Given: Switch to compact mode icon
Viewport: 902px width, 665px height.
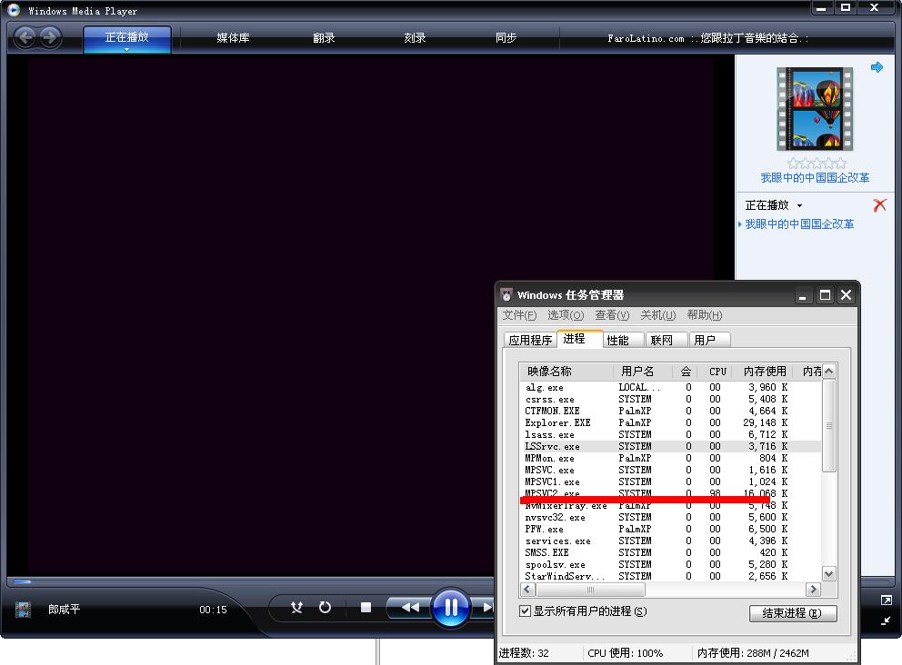Looking at the screenshot, I should pos(886,620).
